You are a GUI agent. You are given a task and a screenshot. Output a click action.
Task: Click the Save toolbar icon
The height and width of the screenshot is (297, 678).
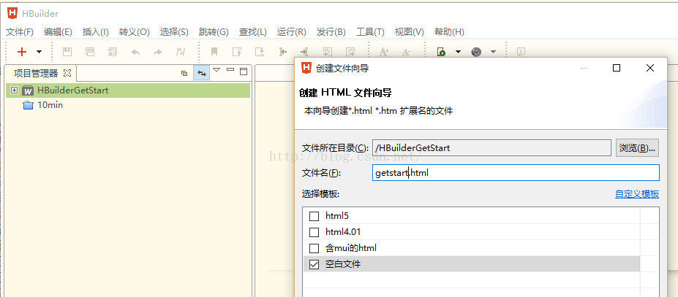point(67,52)
